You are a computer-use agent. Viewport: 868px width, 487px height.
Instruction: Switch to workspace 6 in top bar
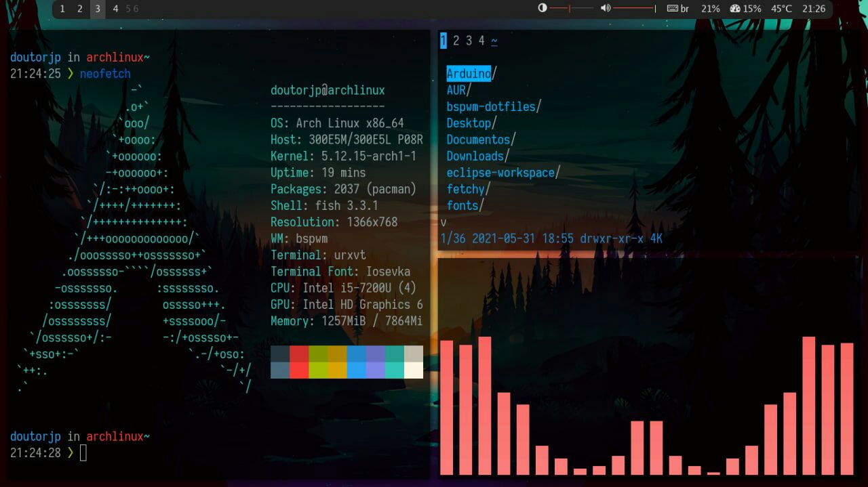point(136,9)
